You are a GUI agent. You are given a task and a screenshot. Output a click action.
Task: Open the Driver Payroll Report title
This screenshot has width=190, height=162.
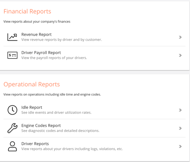click(x=41, y=52)
